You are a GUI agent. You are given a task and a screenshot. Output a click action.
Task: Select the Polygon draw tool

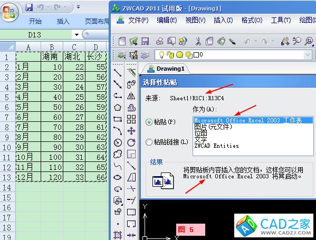pos(118,108)
